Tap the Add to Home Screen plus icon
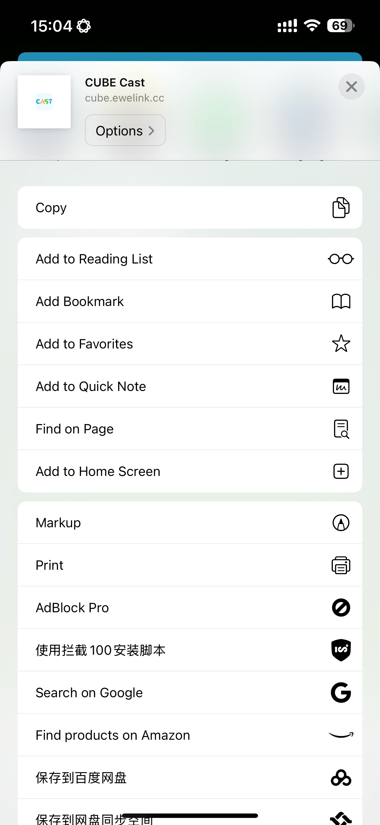This screenshot has height=825, width=380. pyautogui.click(x=341, y=472)
